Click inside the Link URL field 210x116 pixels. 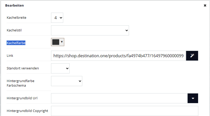pyautogui.click(x=118, y=56)
